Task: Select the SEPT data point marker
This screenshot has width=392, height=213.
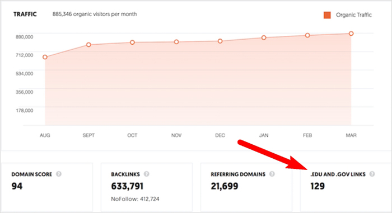Action: (x=88, y=45)
